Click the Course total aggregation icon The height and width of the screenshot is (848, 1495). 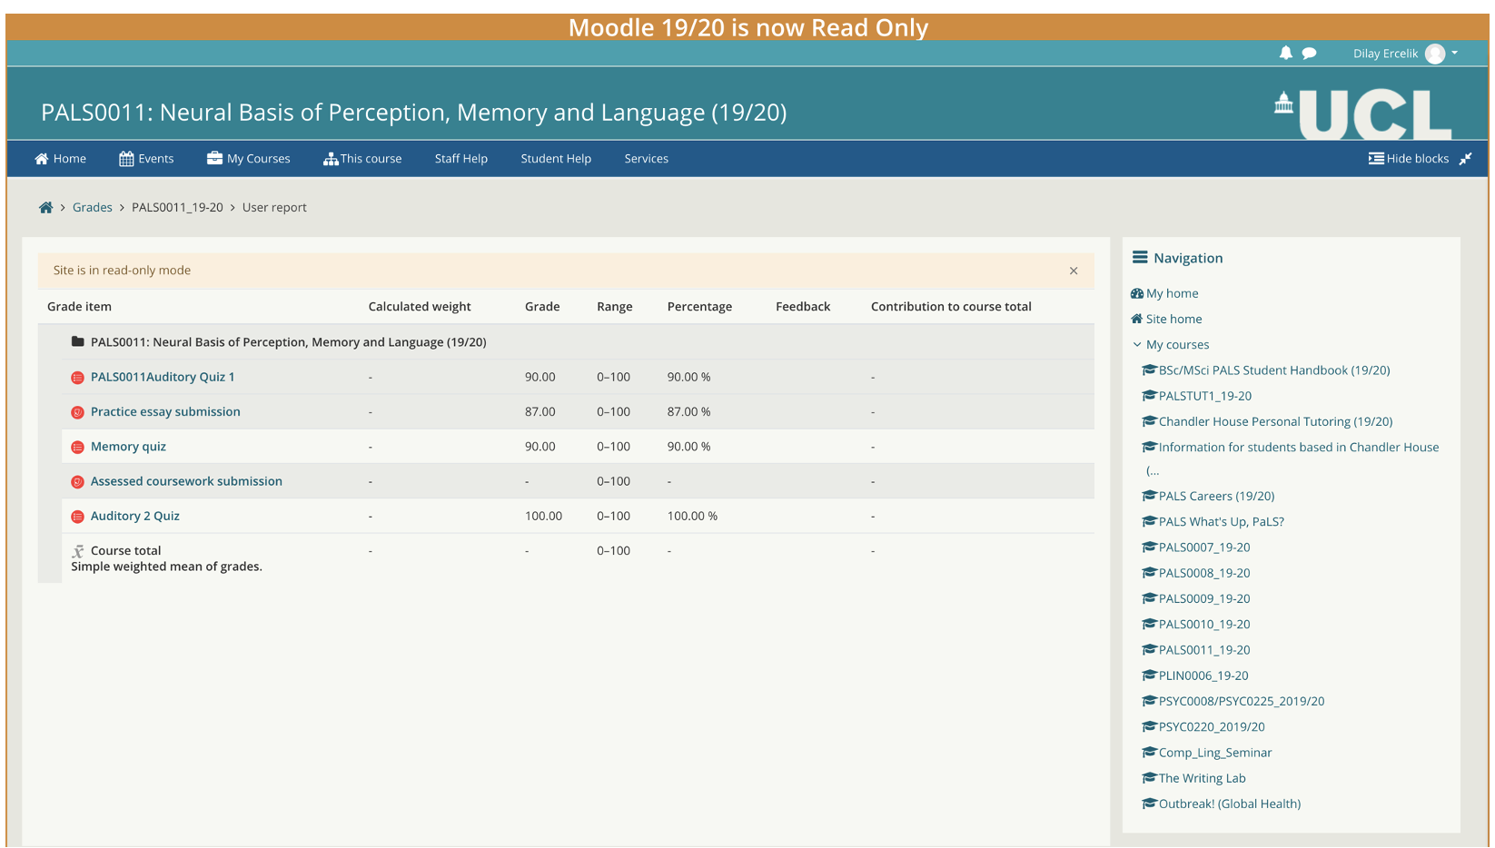click(x=78, y=551)
